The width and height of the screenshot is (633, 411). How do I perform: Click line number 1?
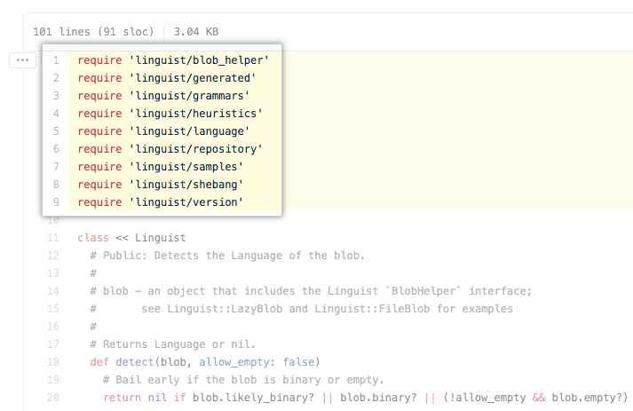click(x=56, y=60)
